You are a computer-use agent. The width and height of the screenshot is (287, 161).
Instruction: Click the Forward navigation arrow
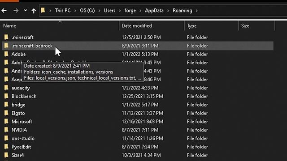click(16, 11)
